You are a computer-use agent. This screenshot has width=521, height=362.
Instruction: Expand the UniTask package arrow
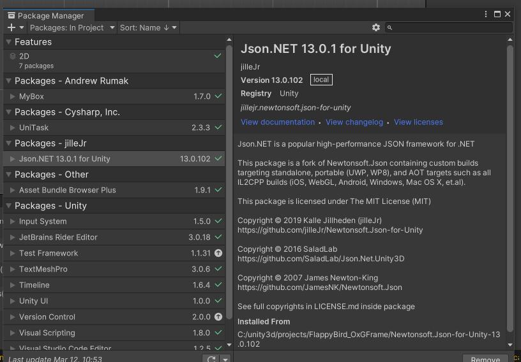pyautogui.click(x=13, y=127)
